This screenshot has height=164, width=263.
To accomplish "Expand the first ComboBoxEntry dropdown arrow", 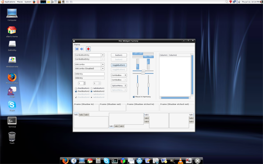I will point(103,55).
